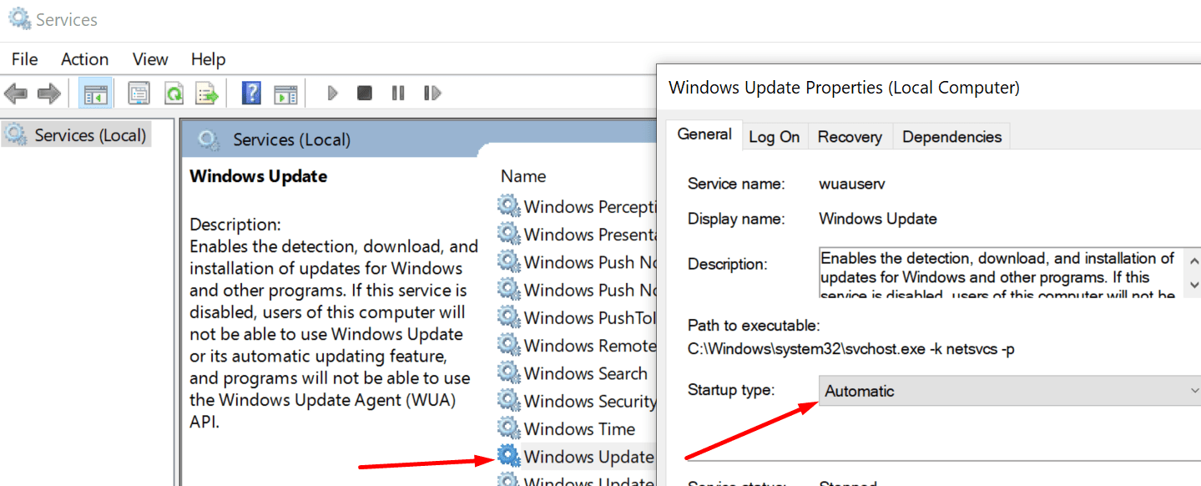Switch to the Log On tab

click(x=775, y=135)
